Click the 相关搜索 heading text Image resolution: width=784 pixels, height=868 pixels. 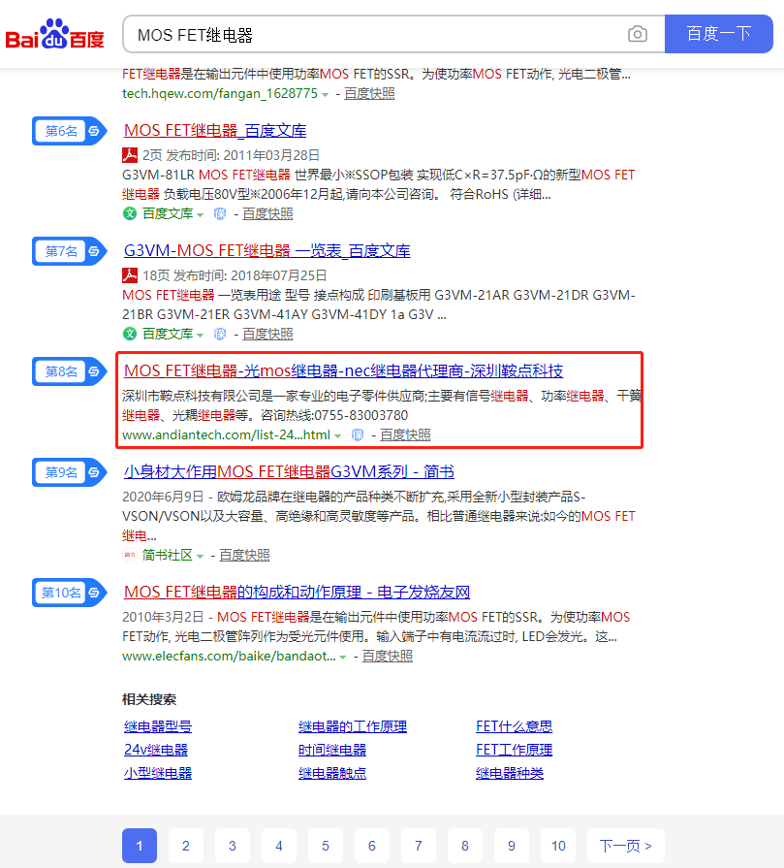click(149, 699)
